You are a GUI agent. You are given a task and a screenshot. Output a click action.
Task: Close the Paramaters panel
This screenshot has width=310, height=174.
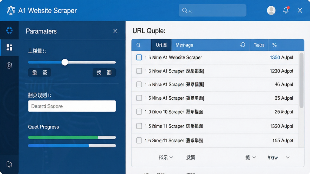(115, 31)
